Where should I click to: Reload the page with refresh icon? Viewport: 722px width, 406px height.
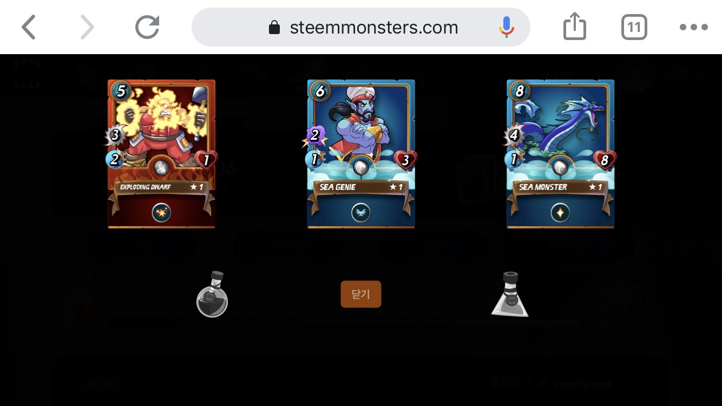147,27
